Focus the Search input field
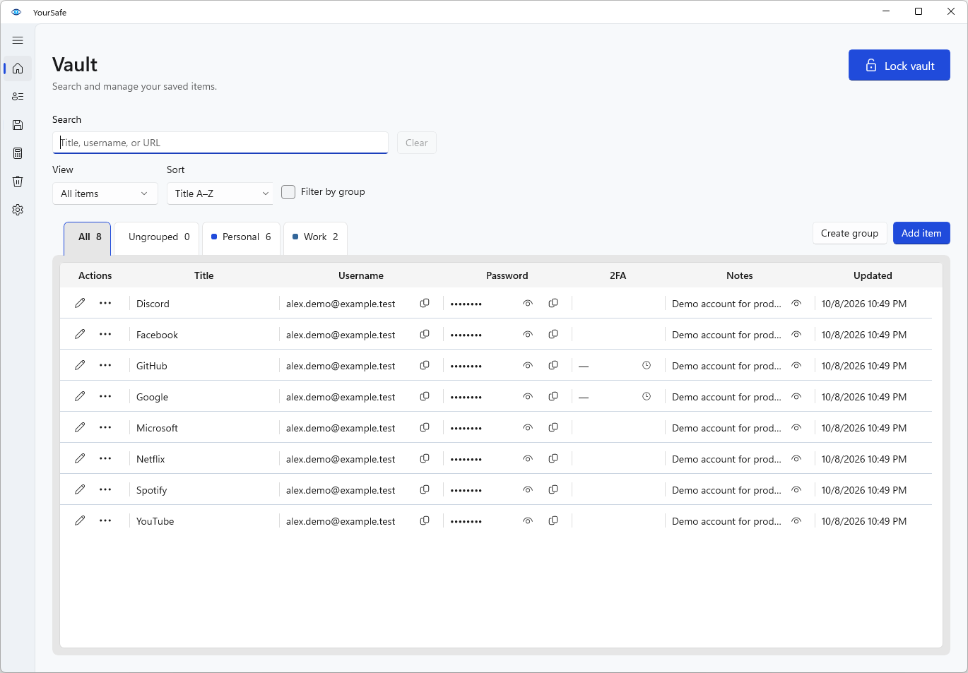Screen dimensions: 968x673 click(x=220, y=143)
